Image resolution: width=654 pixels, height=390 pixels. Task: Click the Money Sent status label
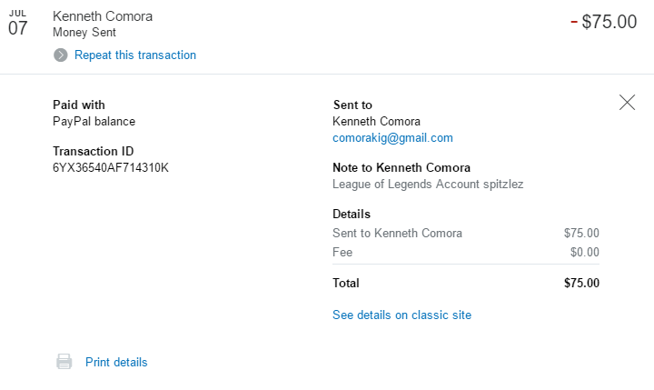[x=84, y=33]
